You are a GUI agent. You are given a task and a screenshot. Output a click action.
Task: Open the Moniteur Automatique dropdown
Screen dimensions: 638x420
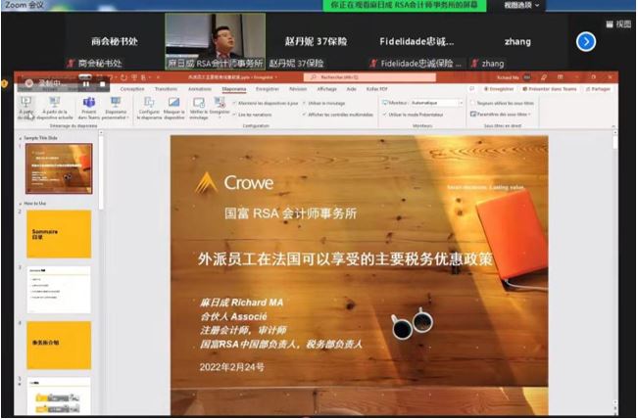[x=437, y=102]
